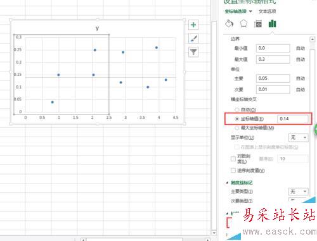Click the minor unit field showing 0.01
Viewport: 317px width, 241px height.
coord(273,89)
